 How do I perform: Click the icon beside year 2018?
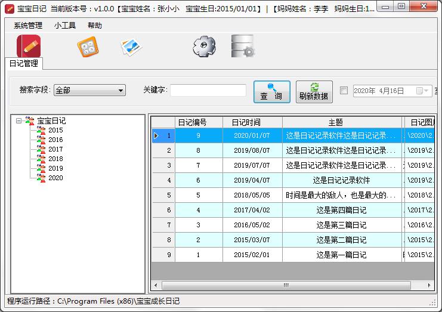click(41, 159)
